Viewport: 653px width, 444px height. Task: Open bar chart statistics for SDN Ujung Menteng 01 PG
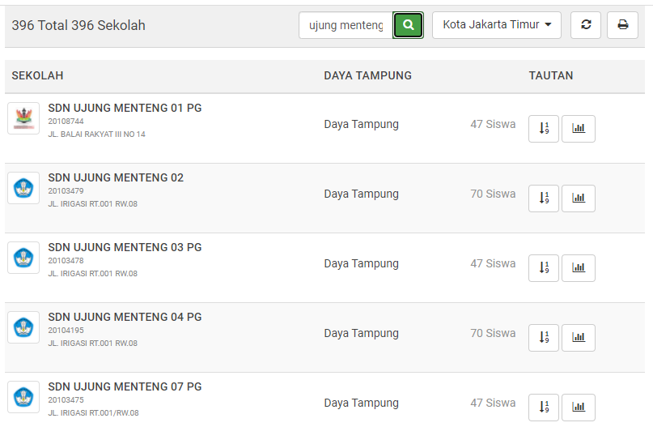579,129
